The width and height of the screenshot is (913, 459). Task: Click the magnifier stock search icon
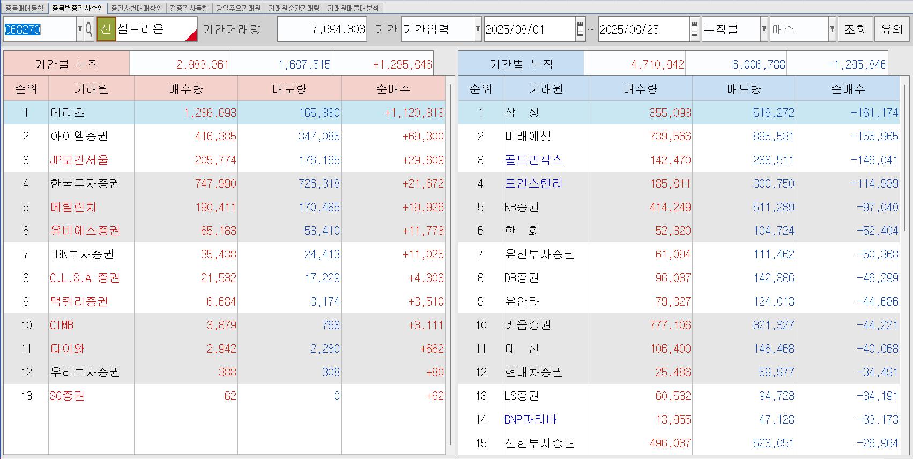pos(89,29)
